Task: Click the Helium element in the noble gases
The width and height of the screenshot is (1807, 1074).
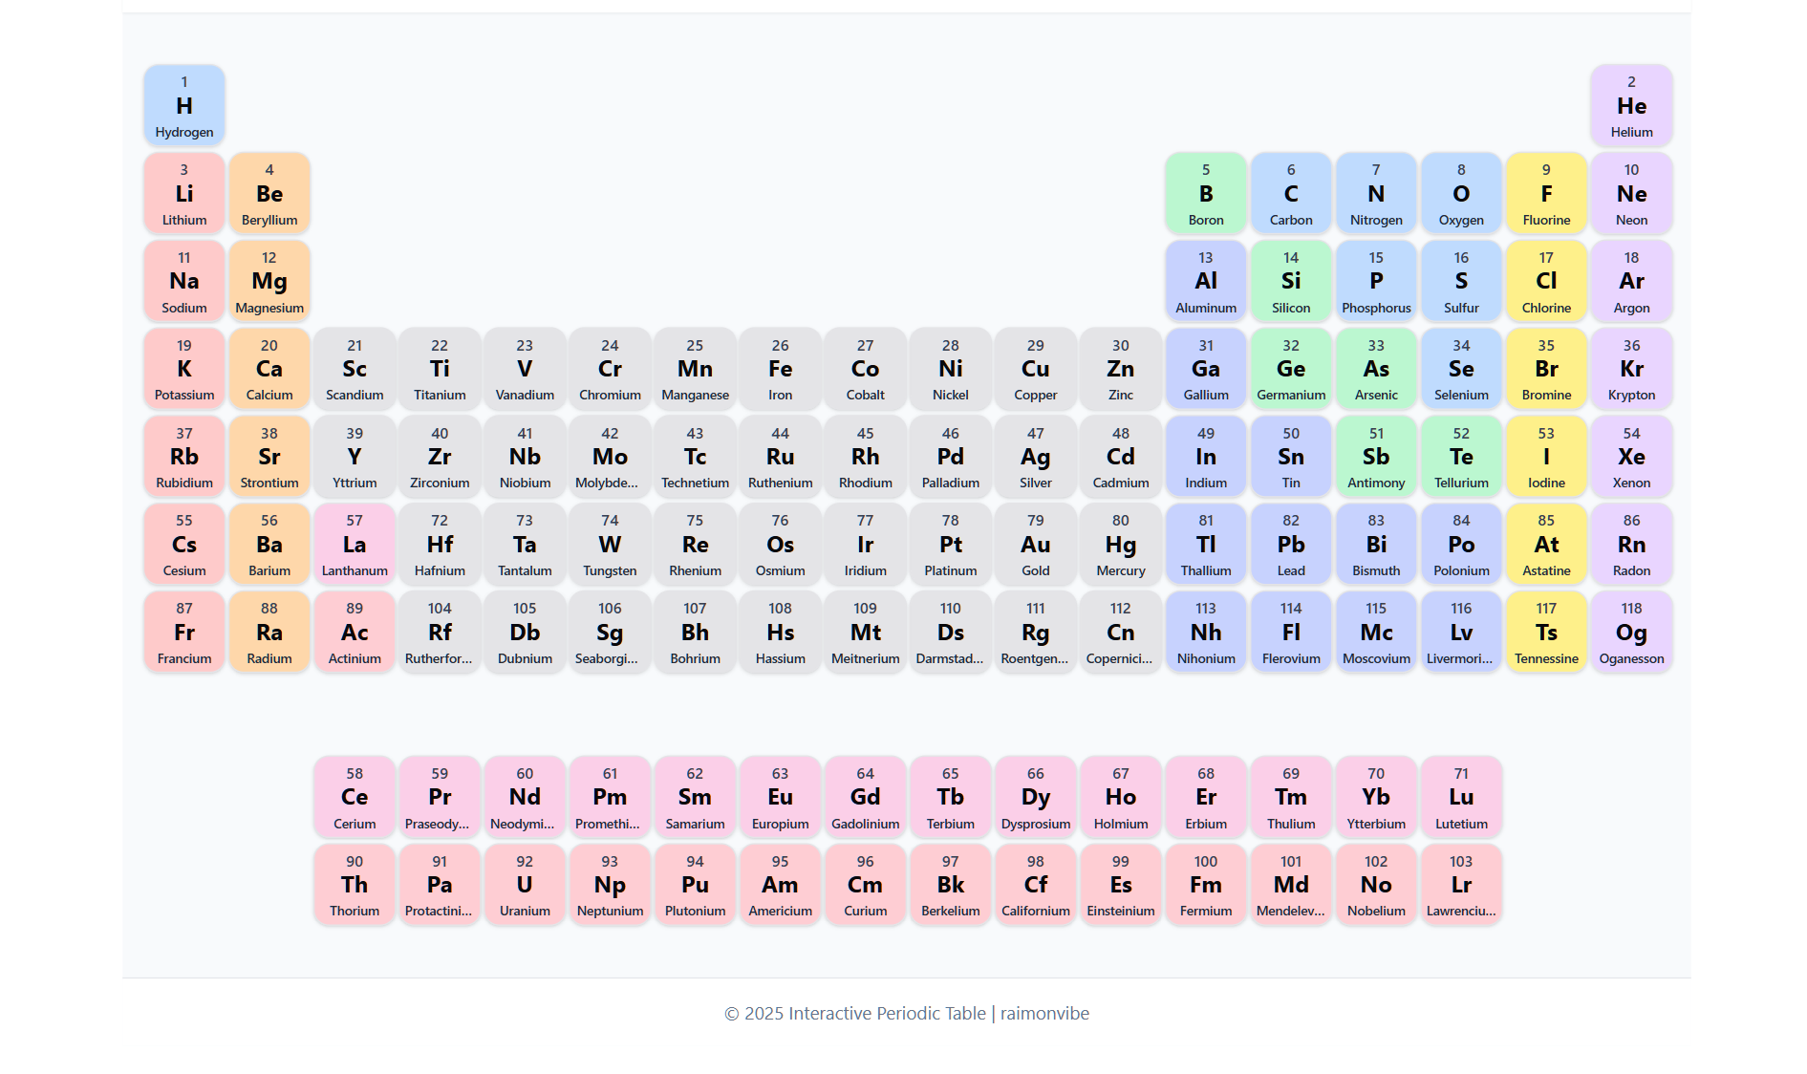Action: pyautogui.click(x=1631, y=105)
